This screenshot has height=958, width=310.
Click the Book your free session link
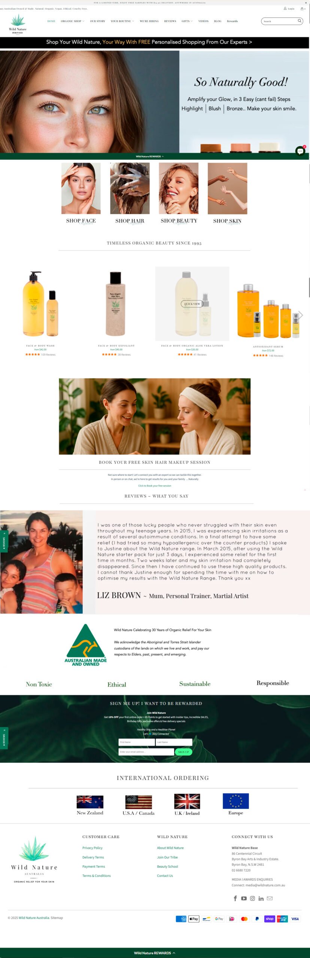[x=155, y=486]
